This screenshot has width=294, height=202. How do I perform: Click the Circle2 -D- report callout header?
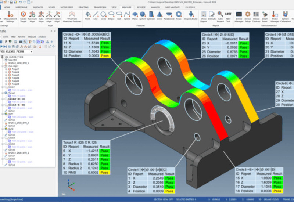coord(86,34)
